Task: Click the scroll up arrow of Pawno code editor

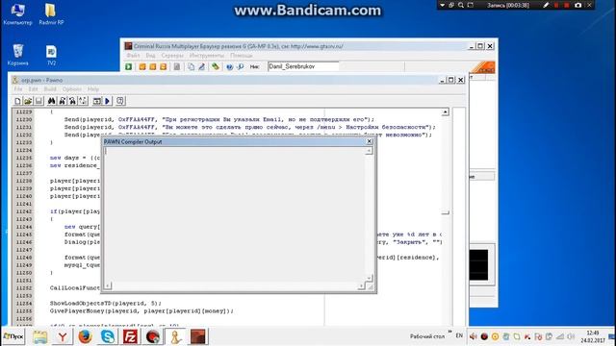Action: tap(445, 112)
